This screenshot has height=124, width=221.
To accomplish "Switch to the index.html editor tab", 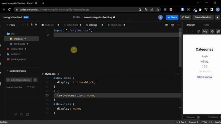I will coord(72,25).
